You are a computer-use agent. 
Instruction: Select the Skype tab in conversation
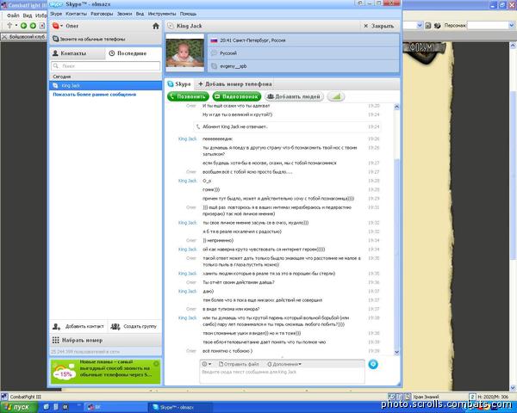coord(179,84)
